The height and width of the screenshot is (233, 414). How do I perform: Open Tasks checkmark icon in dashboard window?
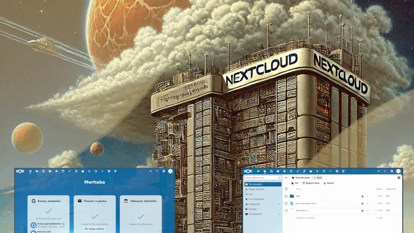click(102, 171)
